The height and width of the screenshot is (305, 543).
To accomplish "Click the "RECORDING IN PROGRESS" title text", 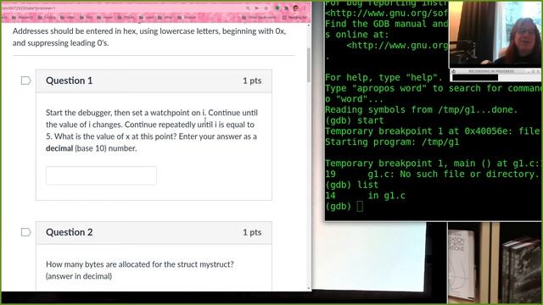I will 491,71.
